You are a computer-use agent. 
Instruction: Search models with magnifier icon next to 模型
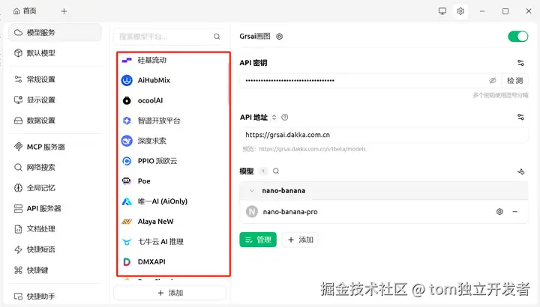276,171
